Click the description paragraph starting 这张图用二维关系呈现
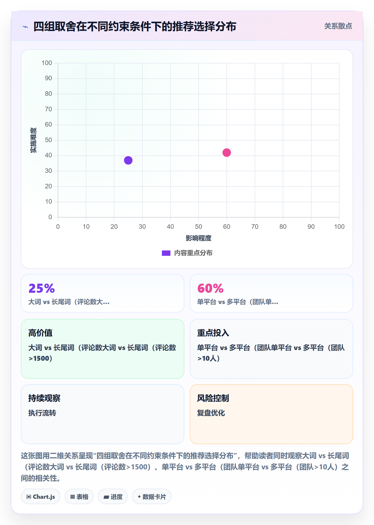This screenshot has width=374, height=525. [x=185, y=467]
